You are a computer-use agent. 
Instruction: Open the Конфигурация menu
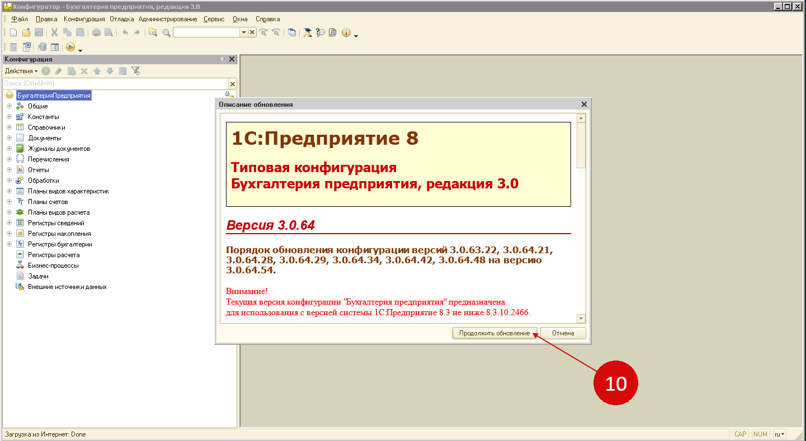pos(84,19)
